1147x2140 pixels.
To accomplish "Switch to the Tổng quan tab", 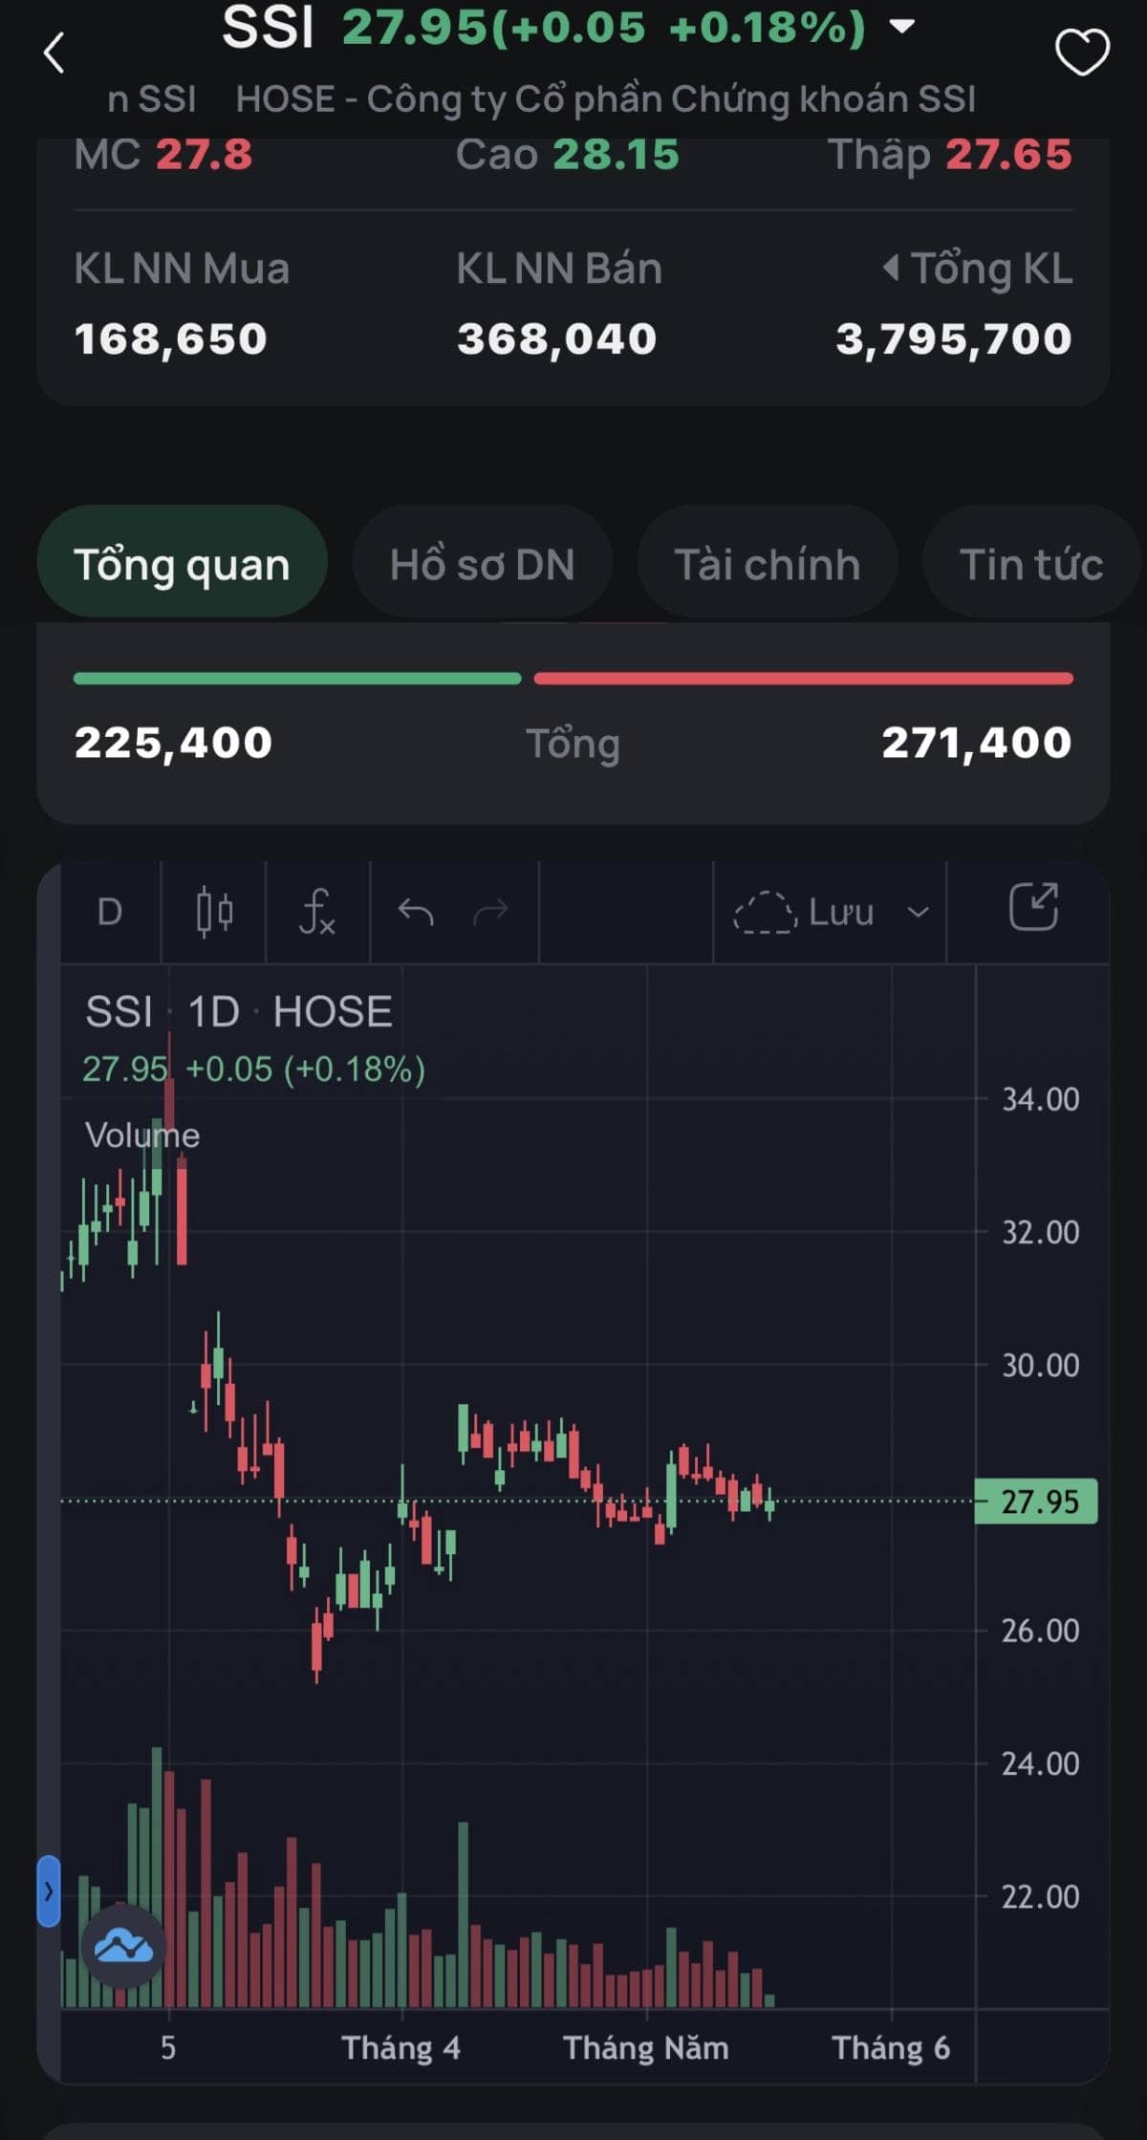I will coord(182,563).
